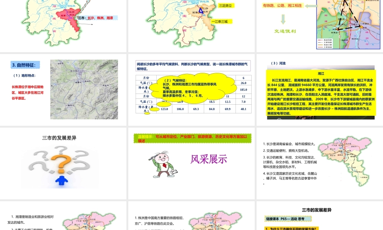The height and width of the screenshot is (230, 383).
Task: Click the 风采展示 purple title
Action: pos(209,159)
